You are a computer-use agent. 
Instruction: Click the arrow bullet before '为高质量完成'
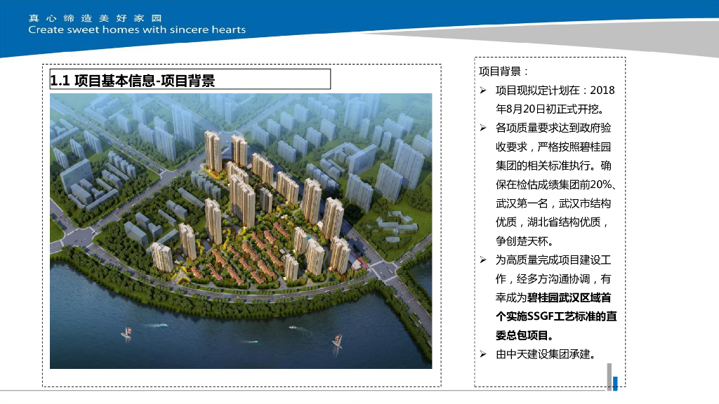pos(483,260)
